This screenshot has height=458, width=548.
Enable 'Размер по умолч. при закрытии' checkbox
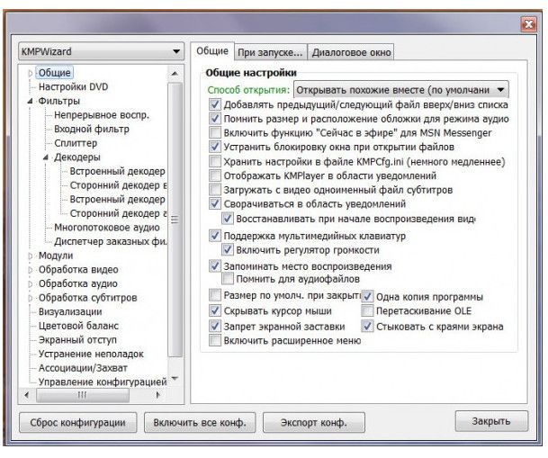point(215,295)
